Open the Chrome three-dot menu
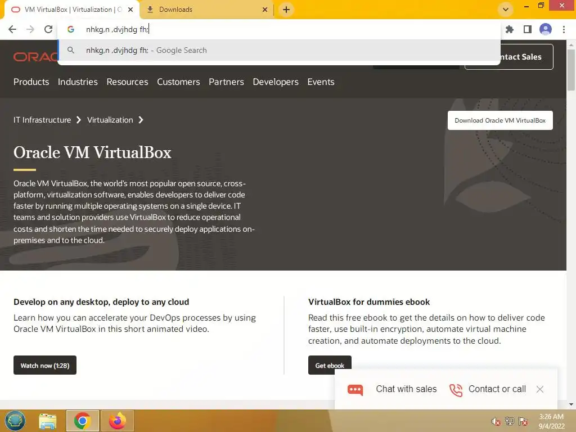576x432 pixels. (x=564, y=29)
